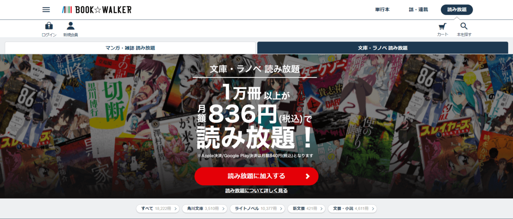The image size is (513, 219).
Task: Click the BOOK☆WALKER logo
Action: pyautogui.click(x=97, y=10)
